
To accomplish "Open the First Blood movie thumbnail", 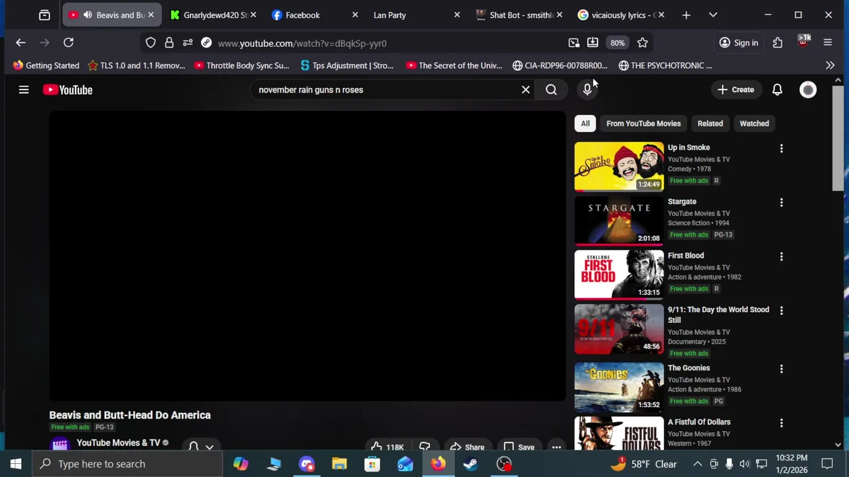I will [x=619, y=275].
